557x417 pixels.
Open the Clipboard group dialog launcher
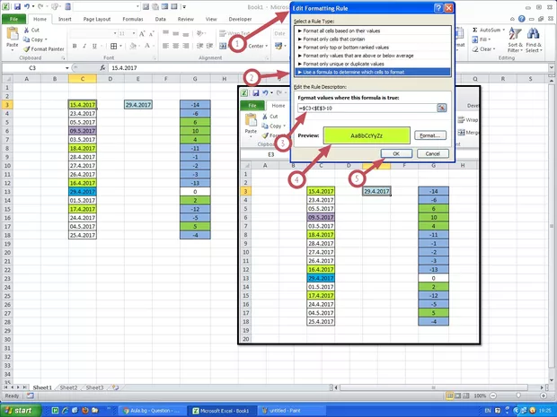(x=63, y=57)
